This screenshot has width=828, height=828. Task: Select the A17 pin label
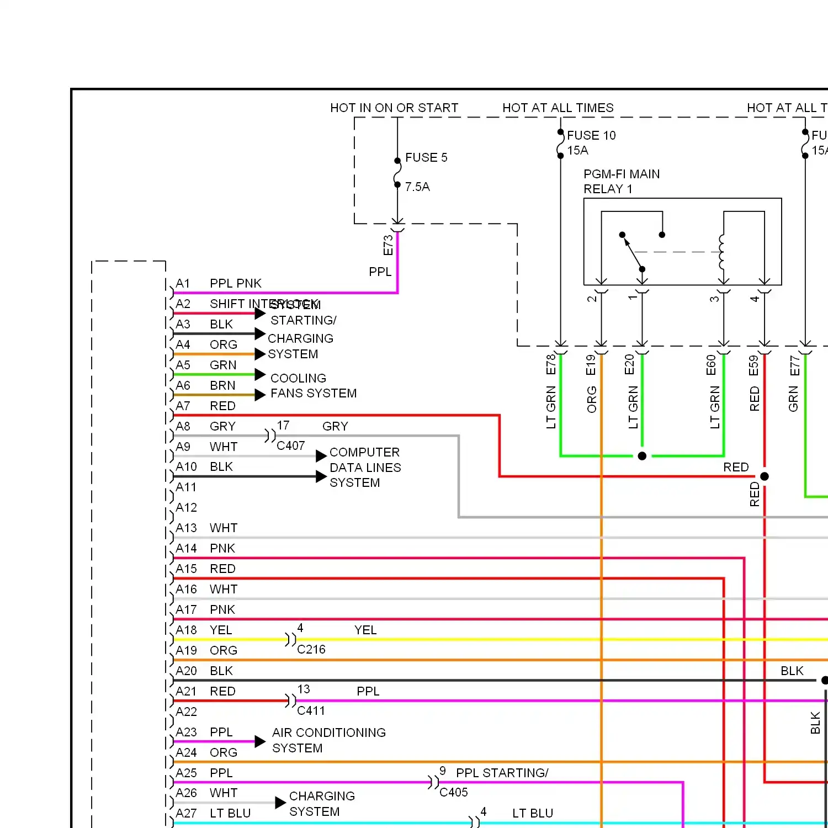(x=186, y=609)
